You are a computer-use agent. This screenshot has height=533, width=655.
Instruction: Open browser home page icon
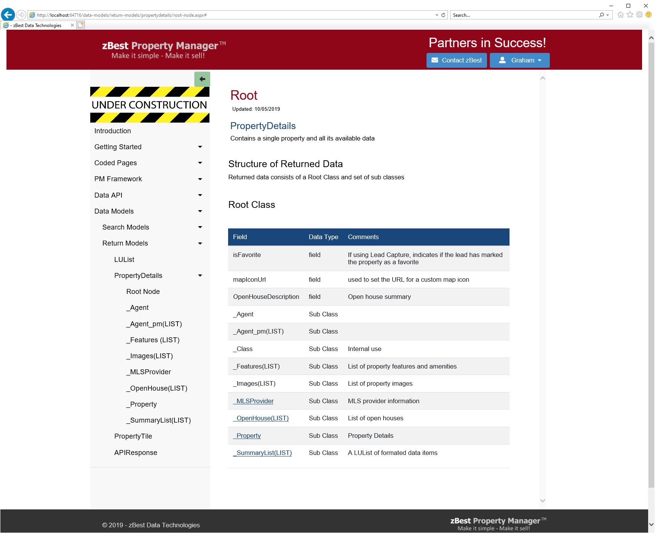point(621,15)
